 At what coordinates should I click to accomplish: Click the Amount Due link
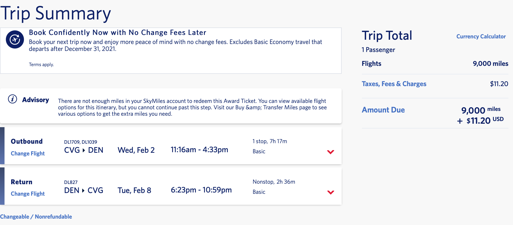383,110
